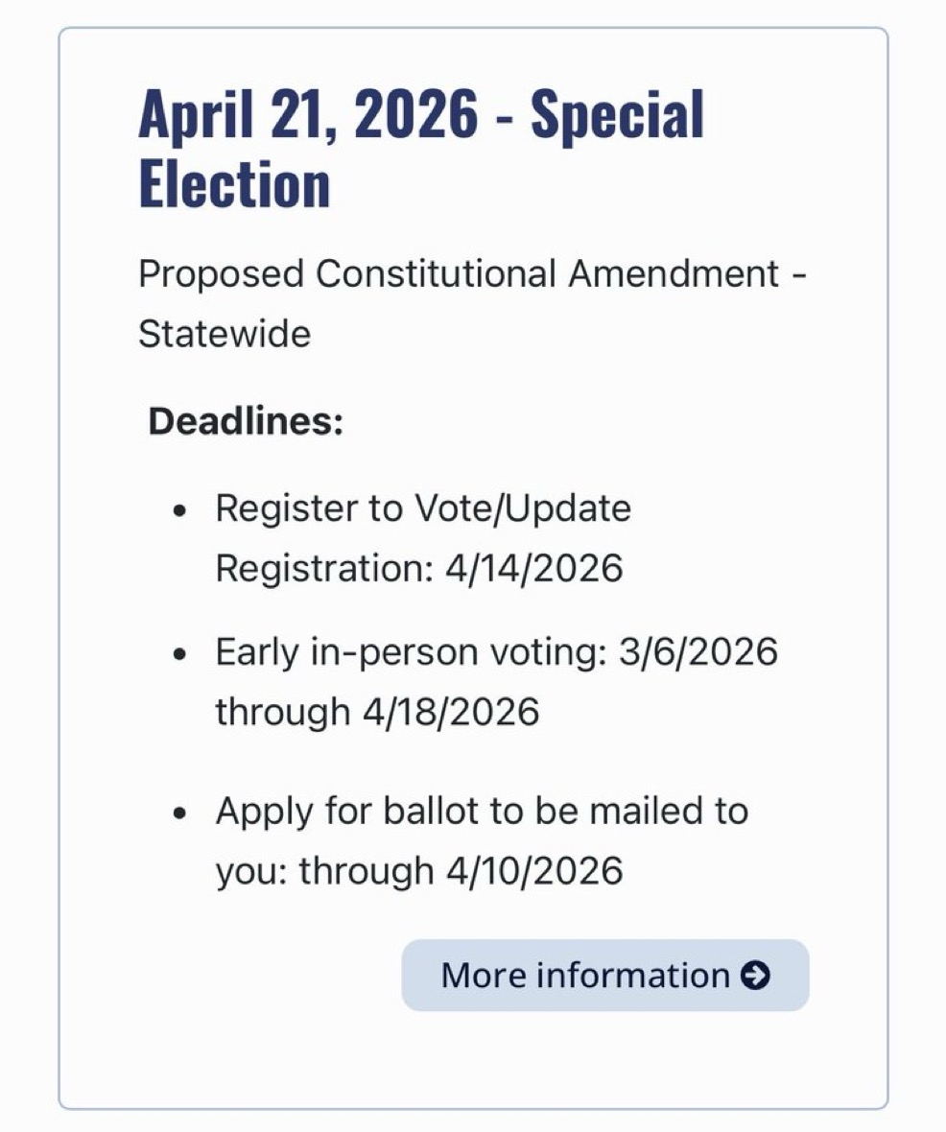
Task: Click the More information button
Action: 604,976
